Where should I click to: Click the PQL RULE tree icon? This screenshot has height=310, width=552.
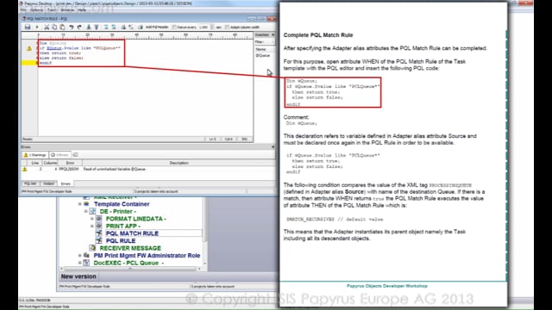99,240
